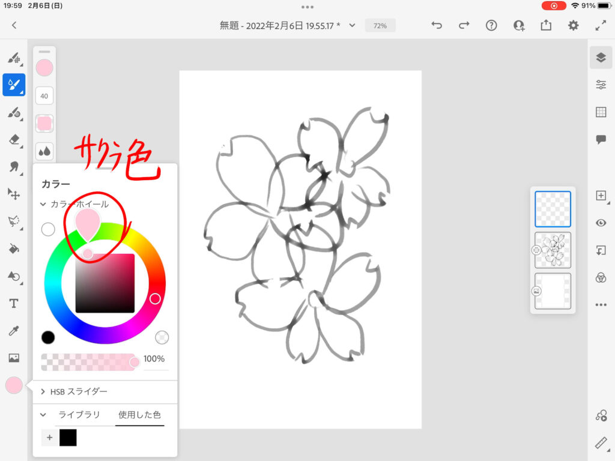Click the Undo arrow

pos(437,25)
